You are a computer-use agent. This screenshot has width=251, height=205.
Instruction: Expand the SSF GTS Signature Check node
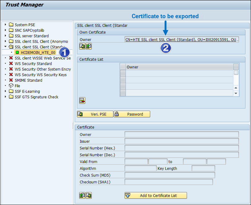(x=6, y=97)
